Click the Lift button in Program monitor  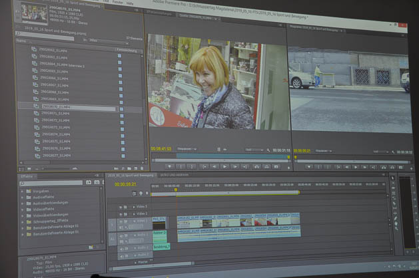click(x=383, y=168)
